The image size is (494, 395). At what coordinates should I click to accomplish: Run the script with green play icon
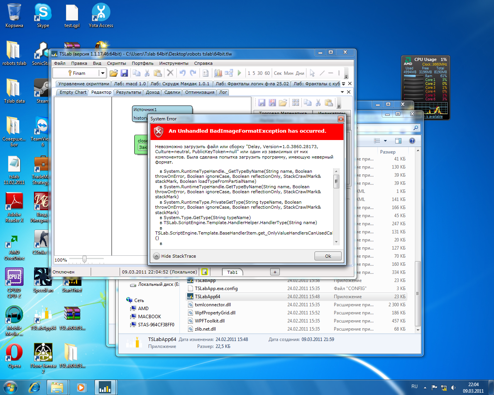pos(239,73)
